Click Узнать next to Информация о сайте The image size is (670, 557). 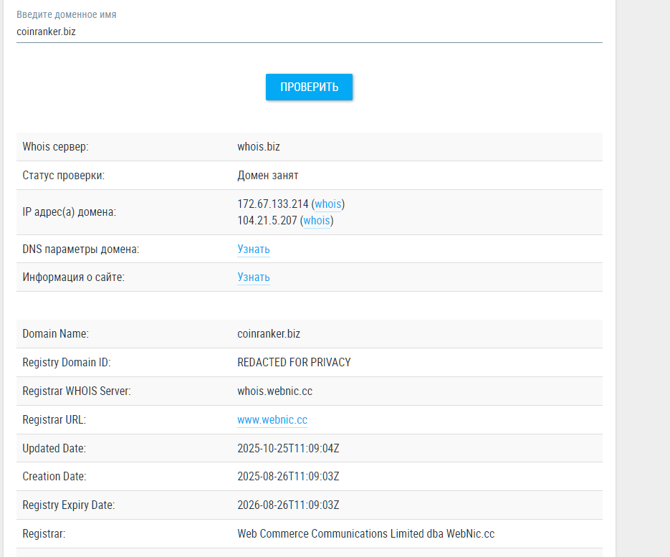(253, 277)
